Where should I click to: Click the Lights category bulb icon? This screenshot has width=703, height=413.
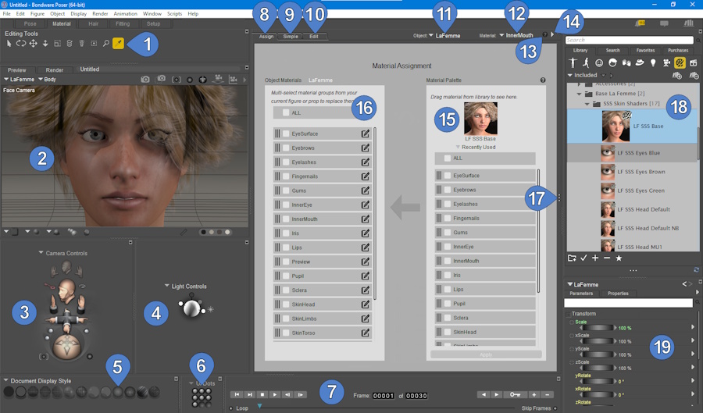[653, 62]
